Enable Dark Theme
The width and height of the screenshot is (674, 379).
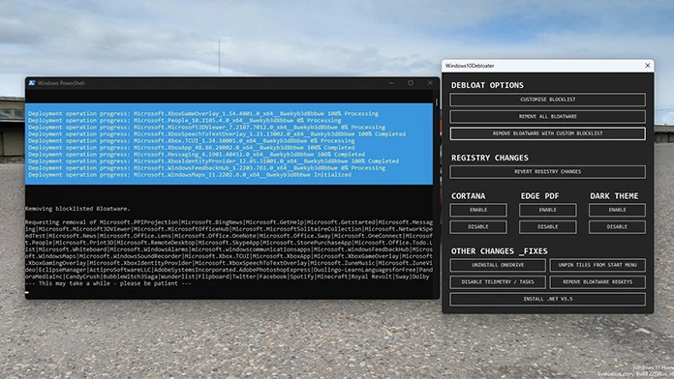pos(617,210)
